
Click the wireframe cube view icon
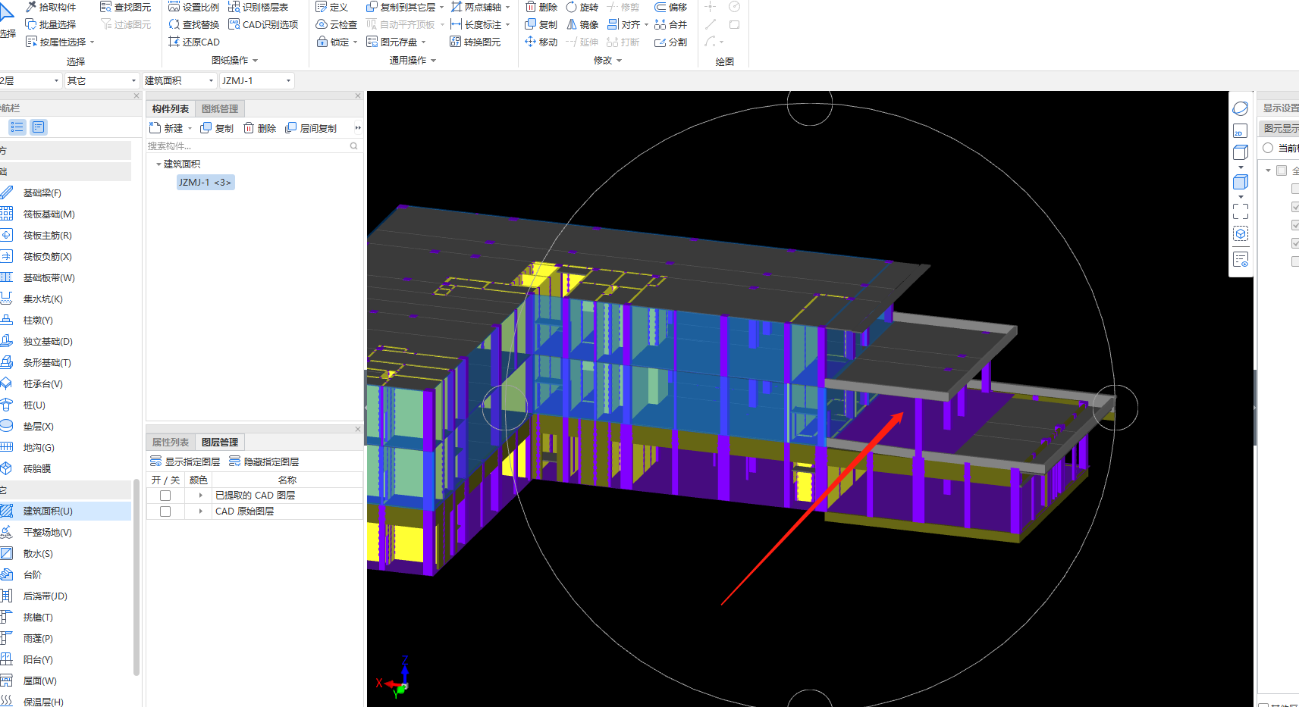(x=1241, y=153)
